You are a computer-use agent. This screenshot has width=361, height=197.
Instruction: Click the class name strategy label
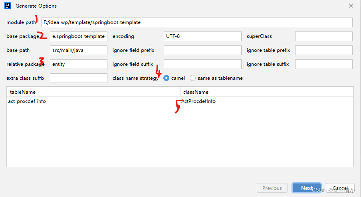click(x=135, y=78)
